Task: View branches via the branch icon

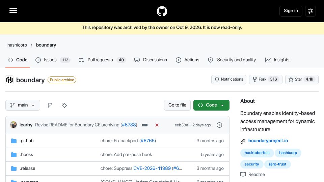Action: click(x=50, y=105)
